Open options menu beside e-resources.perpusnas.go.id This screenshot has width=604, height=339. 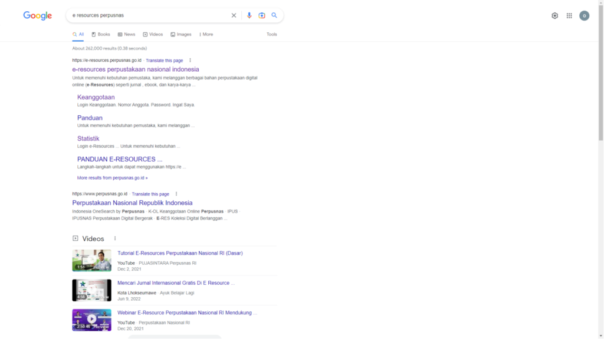[190, 60]
